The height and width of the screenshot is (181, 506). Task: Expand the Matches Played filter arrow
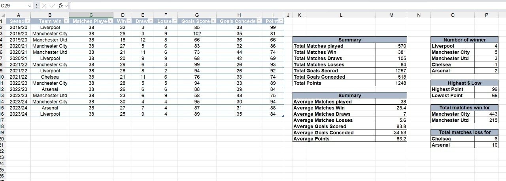click(110, 21)
